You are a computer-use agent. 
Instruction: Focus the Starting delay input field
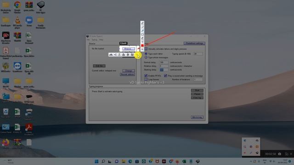[164, 70]
